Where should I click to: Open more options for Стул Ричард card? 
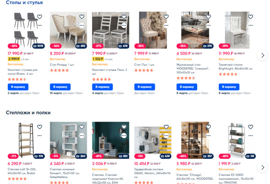coord(82,26)
